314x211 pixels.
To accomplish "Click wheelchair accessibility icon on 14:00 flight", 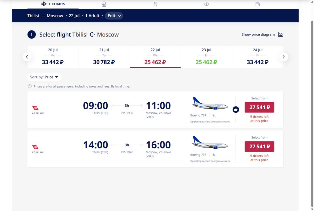I will pyautogui.click(x=214, y=155).
